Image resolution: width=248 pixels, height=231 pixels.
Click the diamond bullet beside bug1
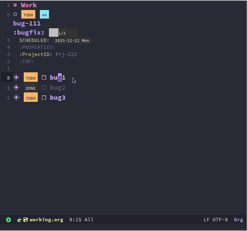(16, 78)
